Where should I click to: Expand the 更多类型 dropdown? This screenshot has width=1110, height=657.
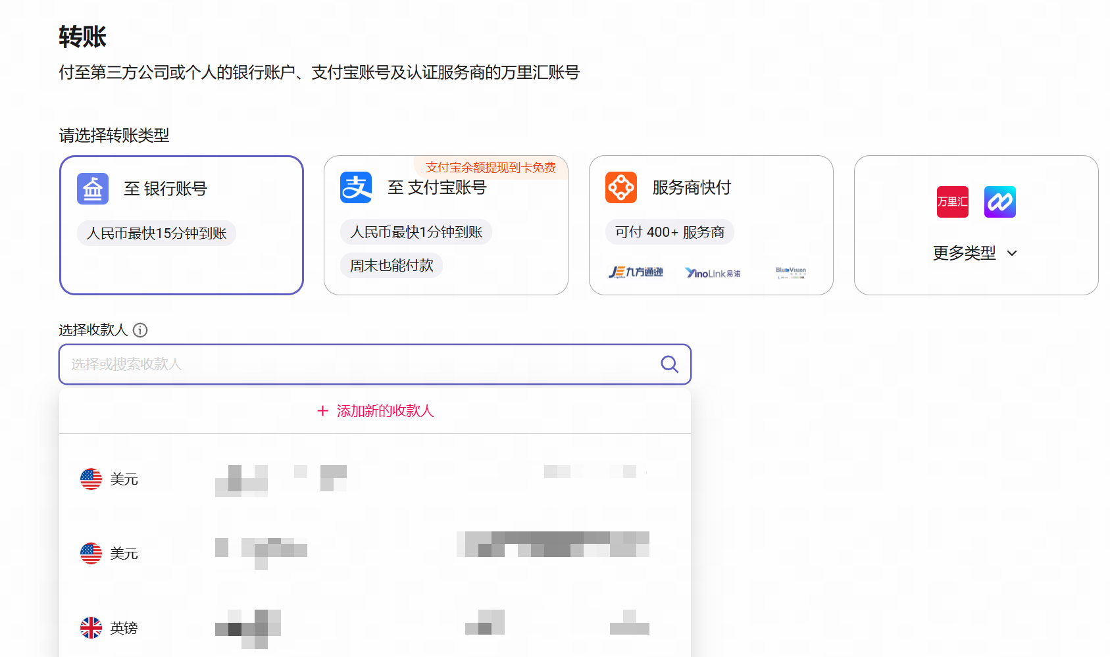click(x=965, y=253)
